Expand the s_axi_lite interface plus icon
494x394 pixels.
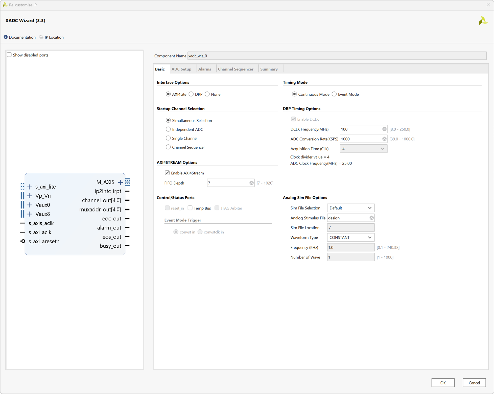pyautogui.click(x=29, y=187)
